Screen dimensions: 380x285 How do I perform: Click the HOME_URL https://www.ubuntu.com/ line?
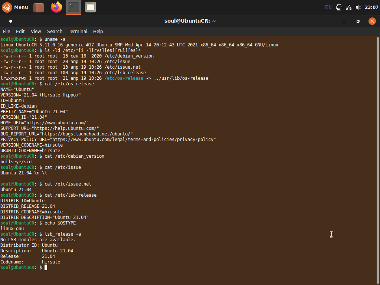click(45, 123)
